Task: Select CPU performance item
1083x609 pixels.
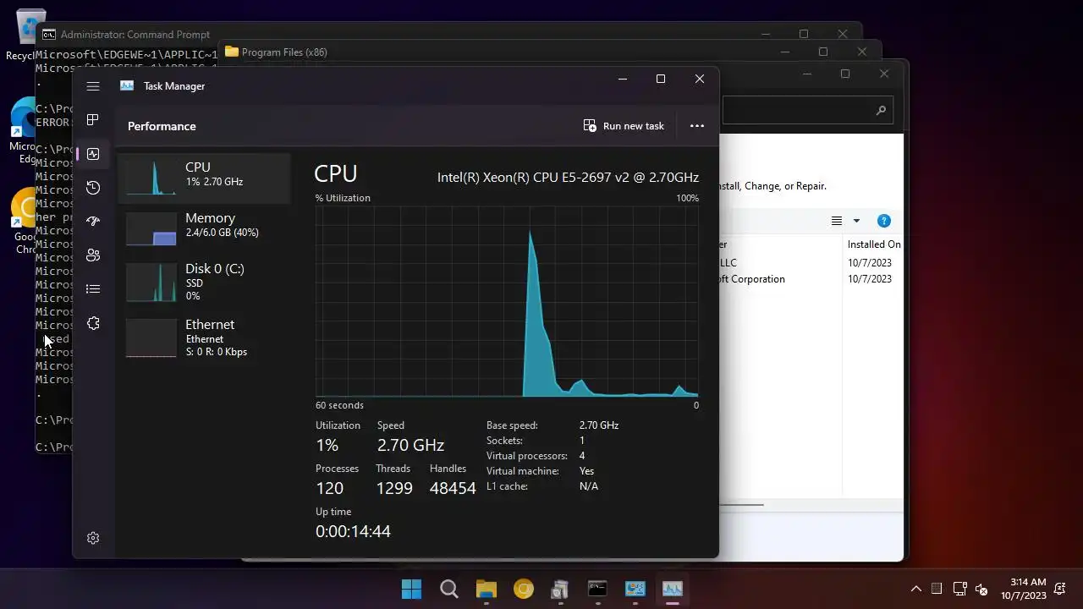Action: [204, 178]
